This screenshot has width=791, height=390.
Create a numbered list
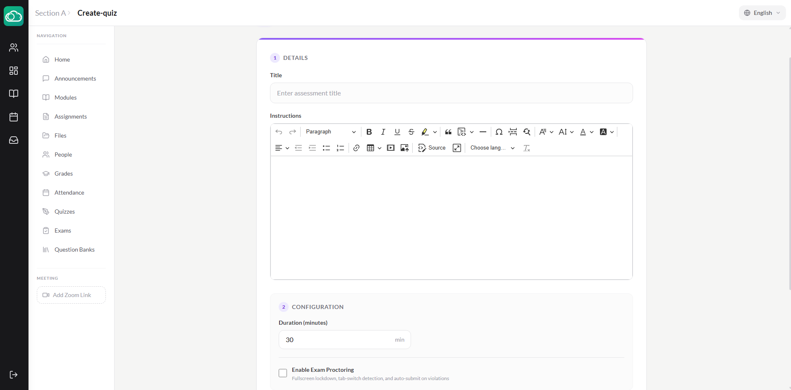coord(341,148)
